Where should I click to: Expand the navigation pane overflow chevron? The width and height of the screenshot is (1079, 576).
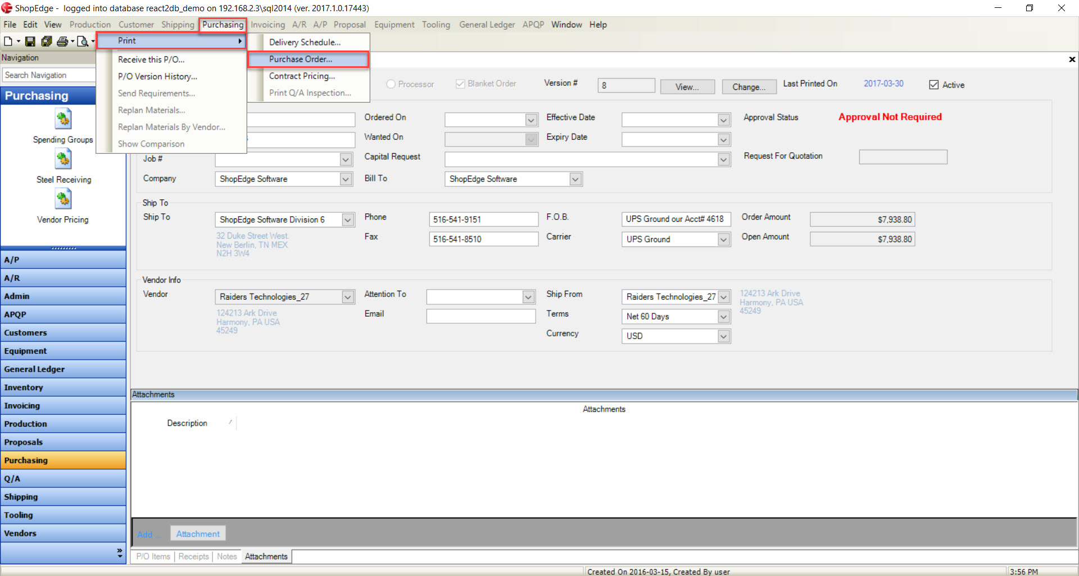point(120,553)
